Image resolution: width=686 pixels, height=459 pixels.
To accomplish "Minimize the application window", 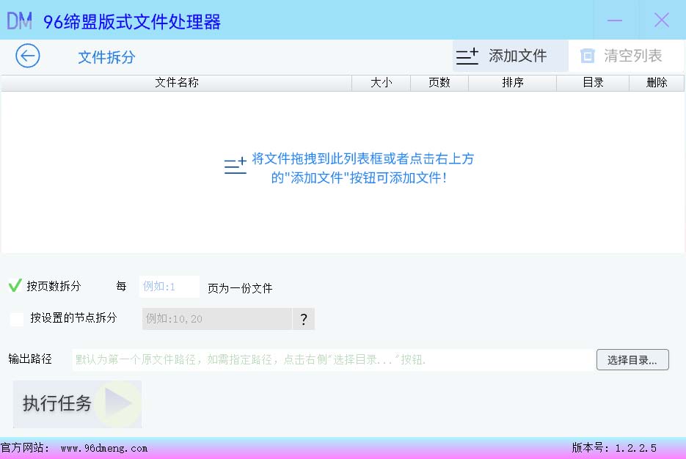I will (615, 20).
